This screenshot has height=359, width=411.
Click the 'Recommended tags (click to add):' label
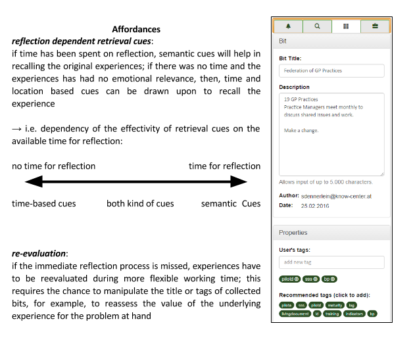tap(324, 295)
